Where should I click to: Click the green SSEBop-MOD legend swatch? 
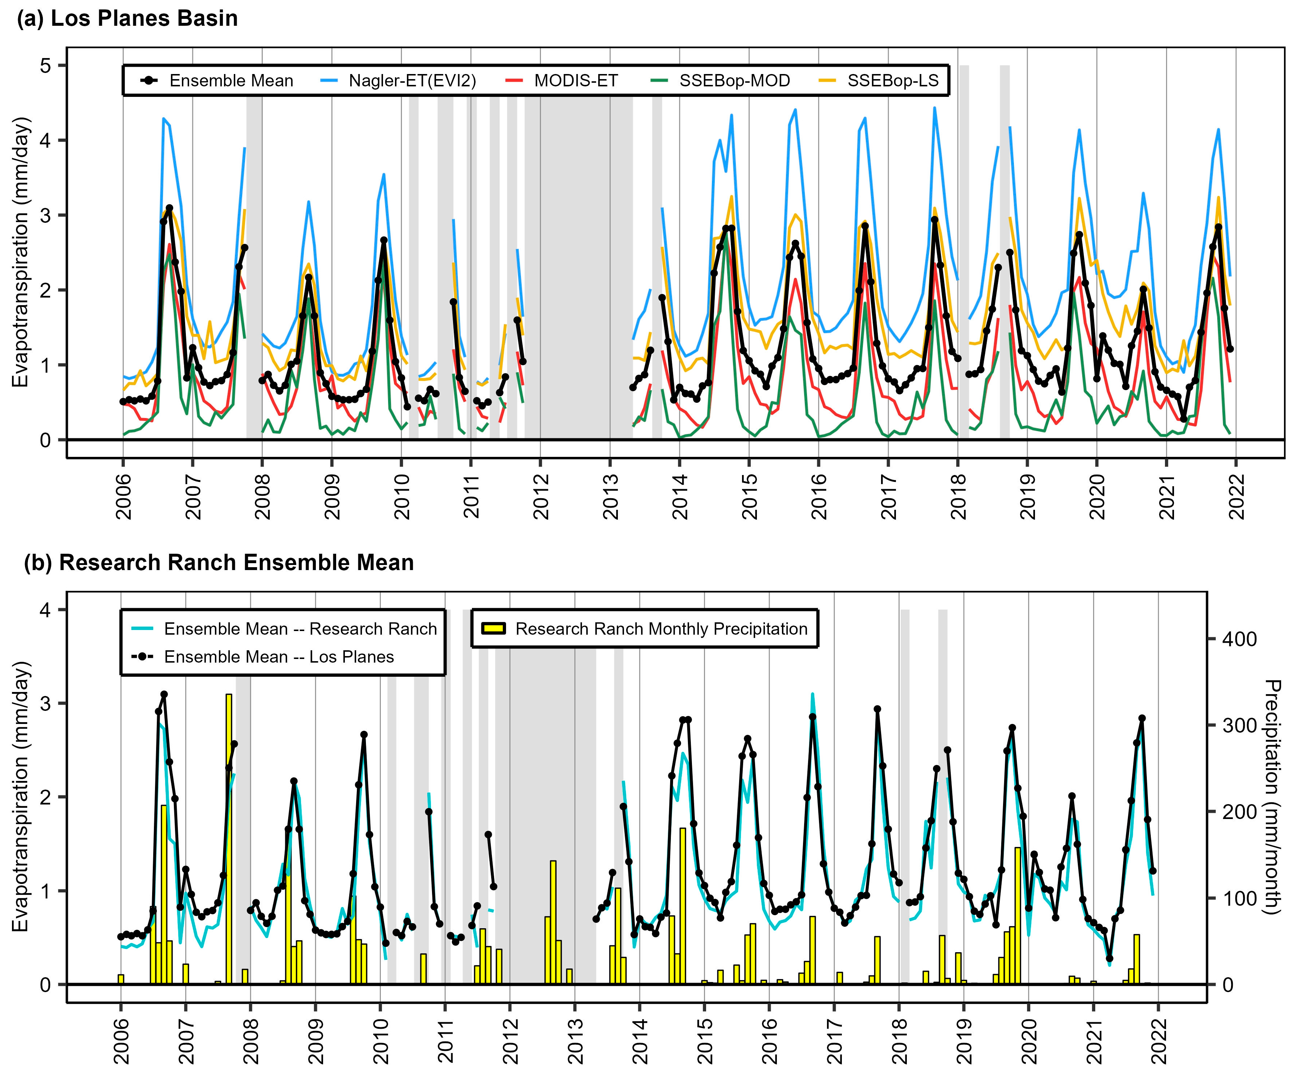(659, 81)
